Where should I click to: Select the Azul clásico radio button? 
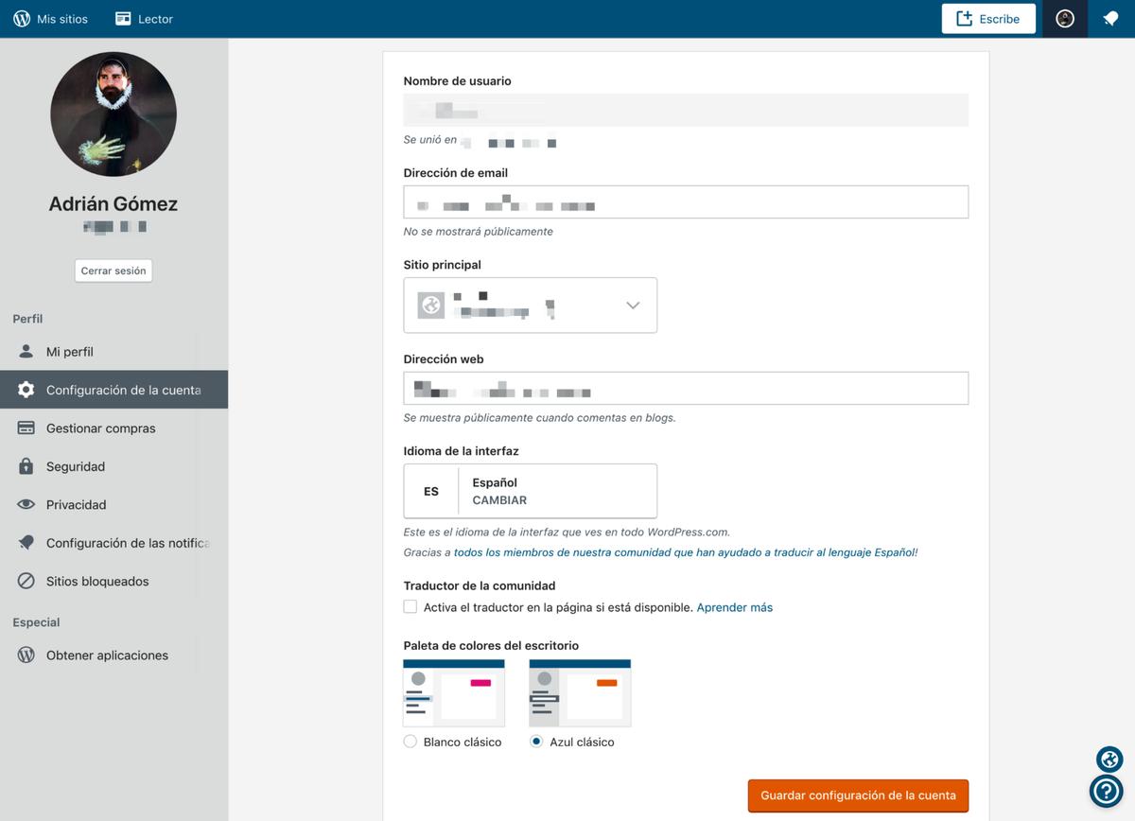click(536, 742)
